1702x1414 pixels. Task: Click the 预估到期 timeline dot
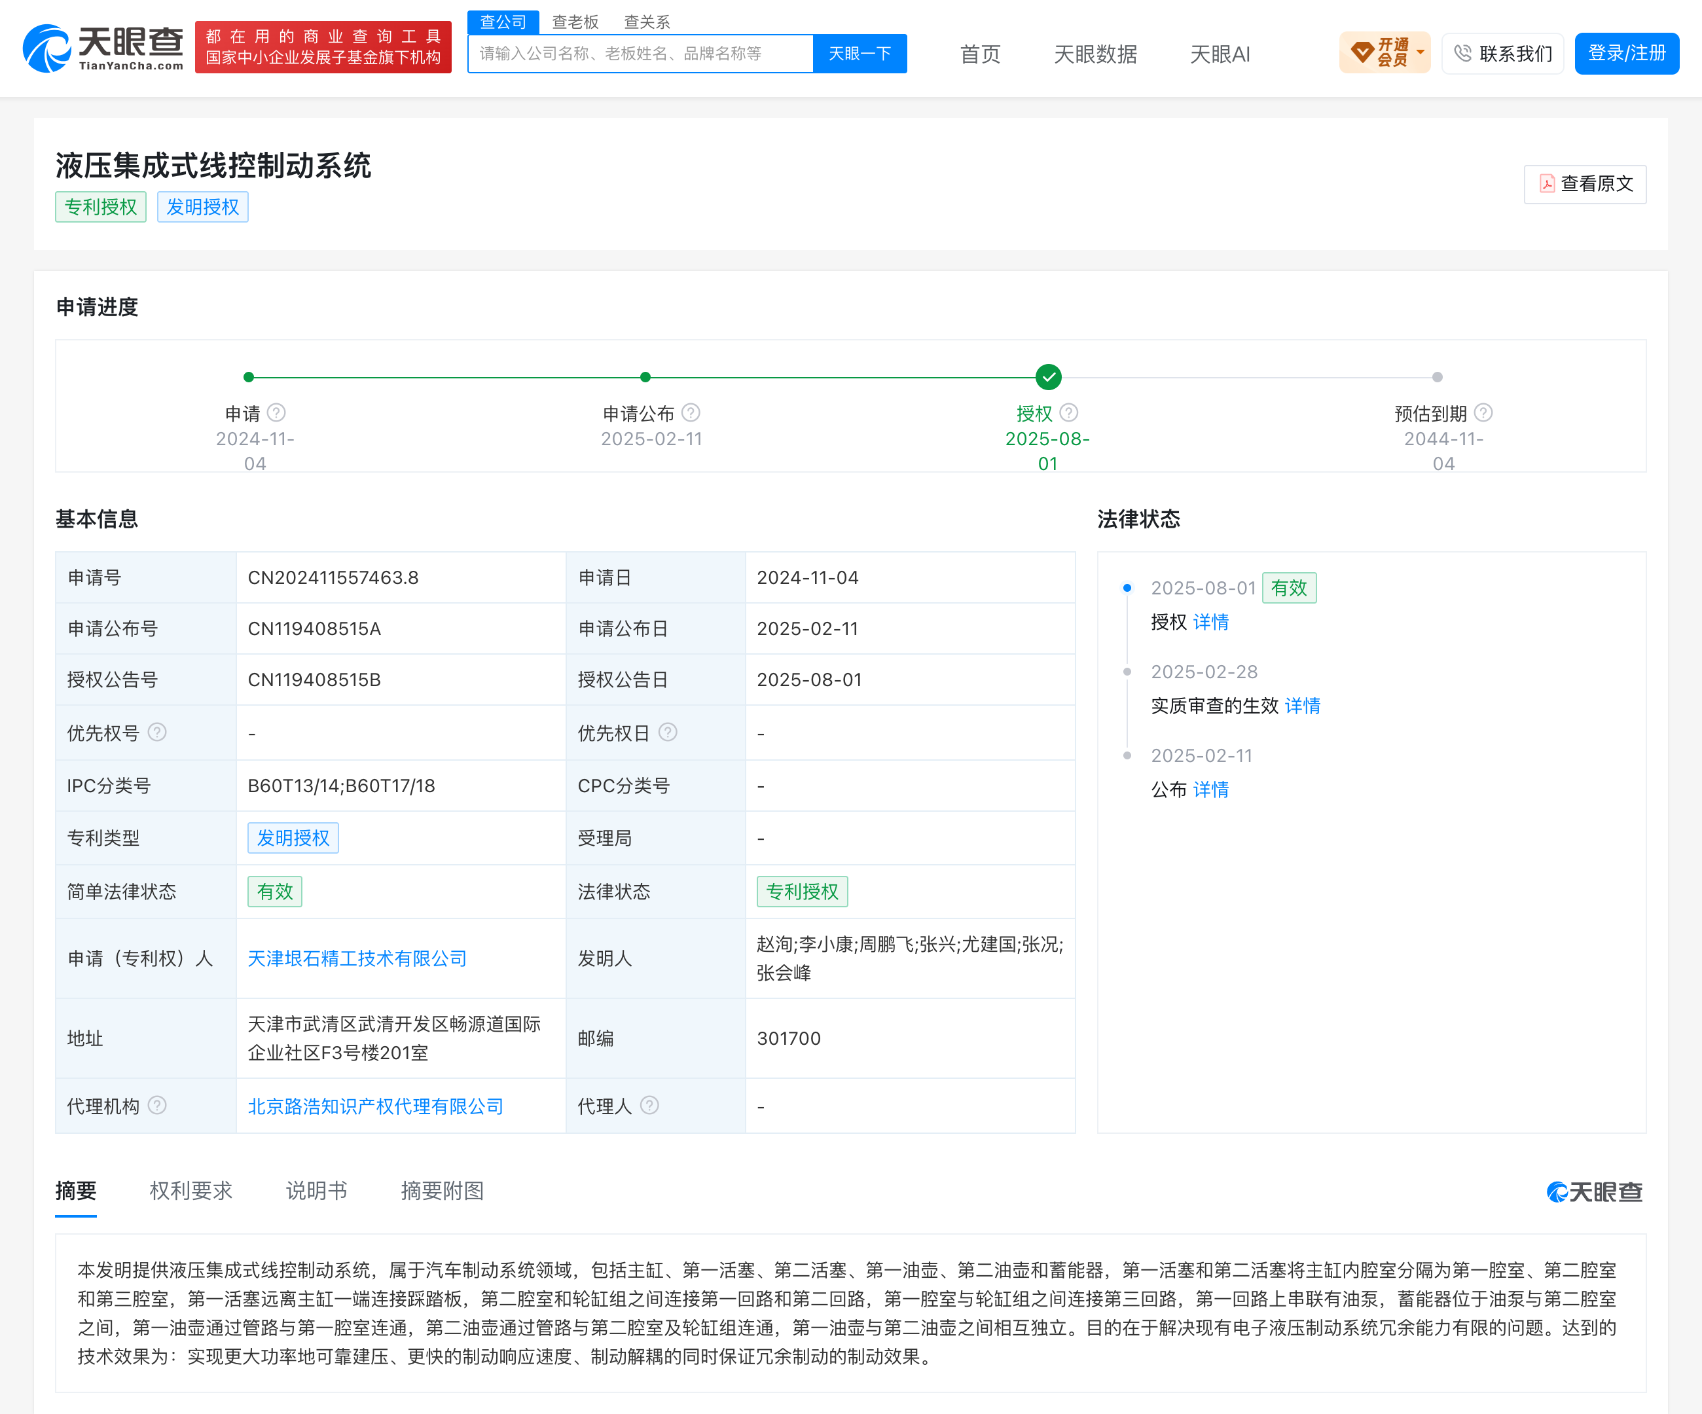point(1437,377)
